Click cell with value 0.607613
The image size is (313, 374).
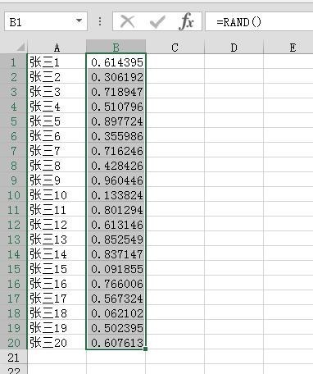click(x=116, y=343)
